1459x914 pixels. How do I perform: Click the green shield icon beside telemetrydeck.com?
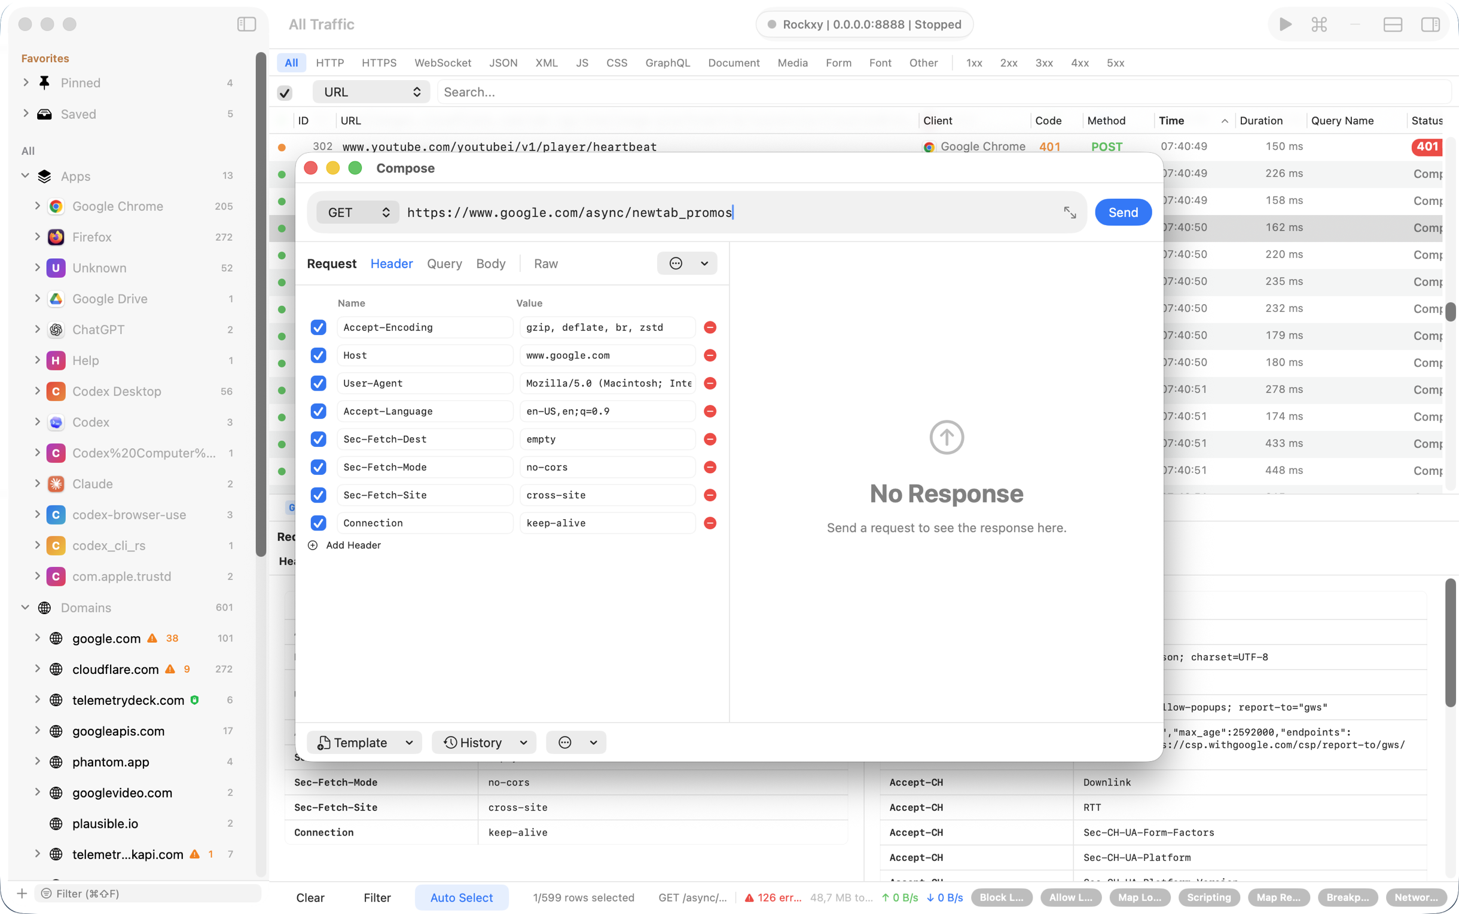(195, 700)
